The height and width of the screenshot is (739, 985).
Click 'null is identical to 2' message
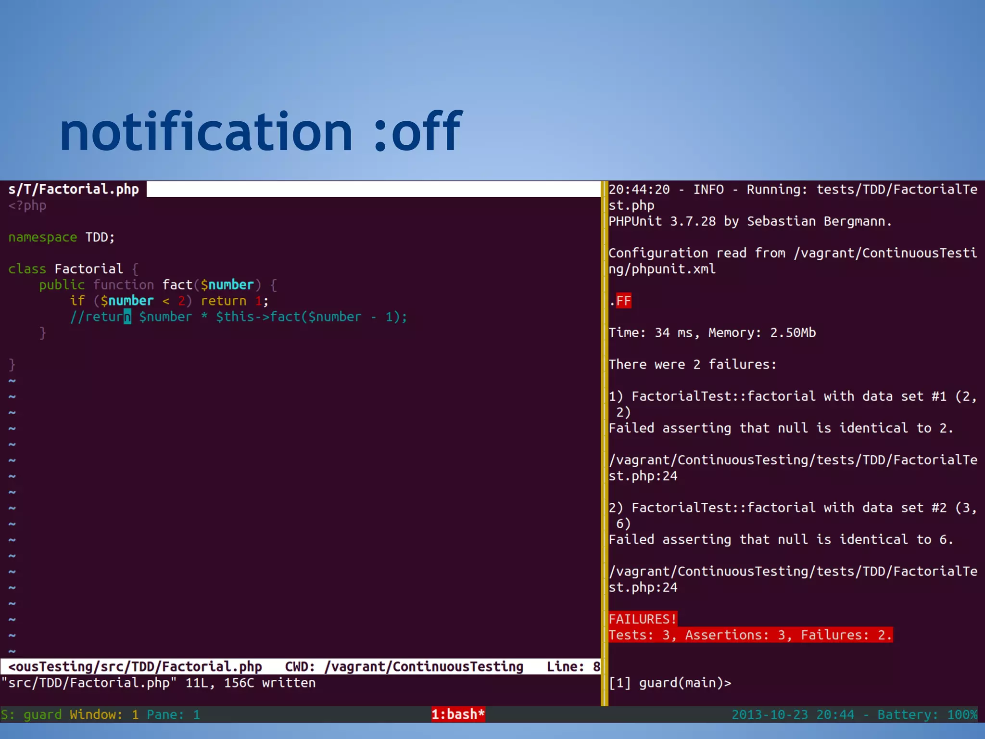tap(865, 428)
